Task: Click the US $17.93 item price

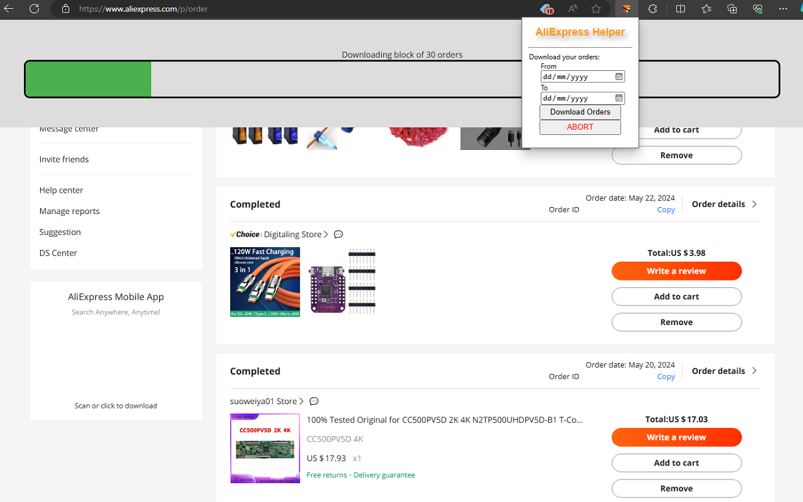Action: coord(326,459)
